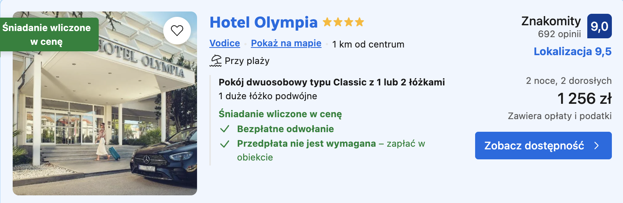Click the arrow on Zobacz dostępność button
The height and width of the screenshot is (203, 623).
pos(596,146)
